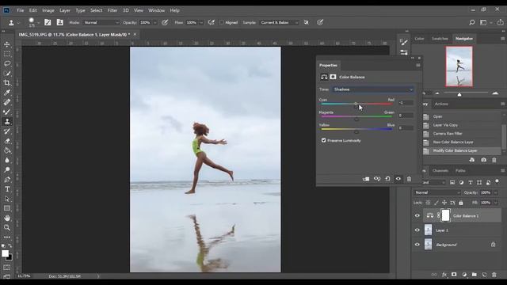Hide the Background layer

417,245
